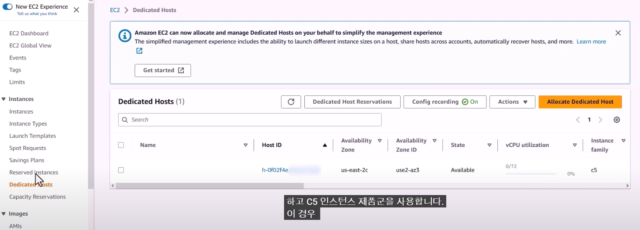Image resolution: width=640 pixels, height=230 pixels.
Task: Open the Learn more link
Action: coord(591,42)
